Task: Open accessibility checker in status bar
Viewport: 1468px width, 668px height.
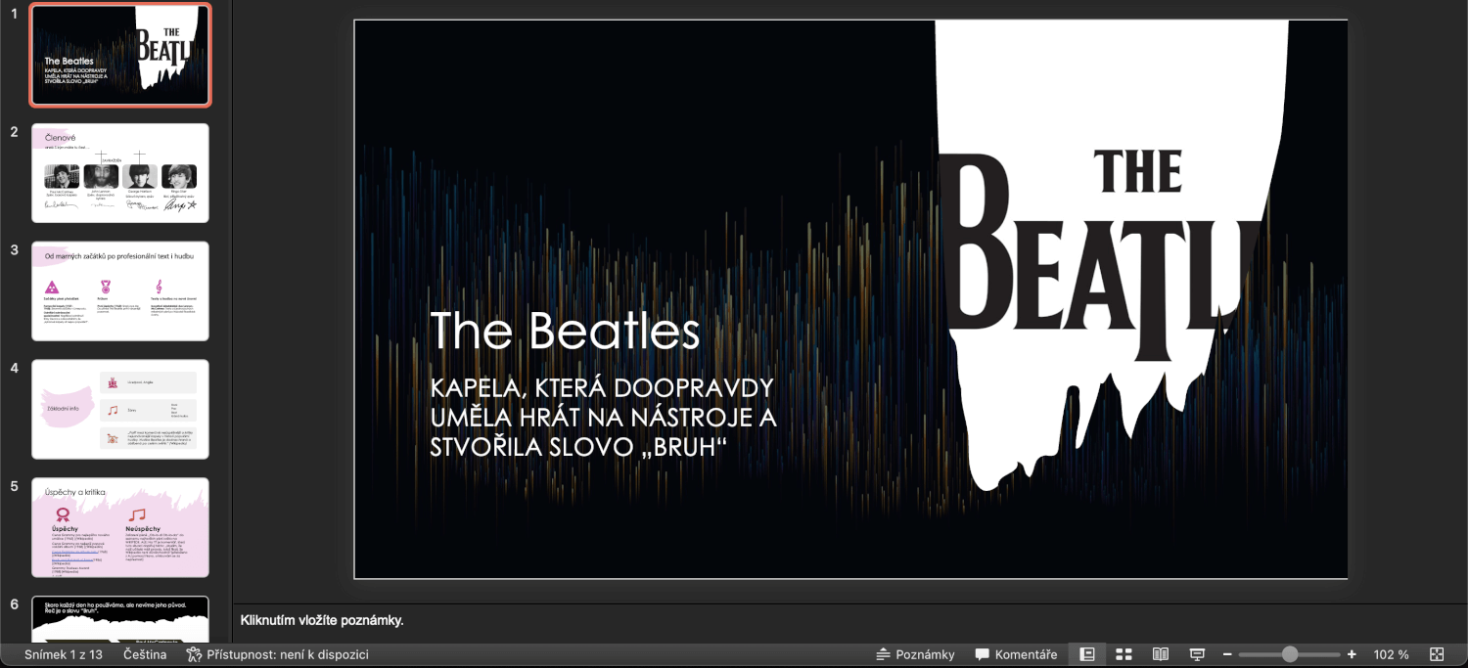Action: click(277, 654)
